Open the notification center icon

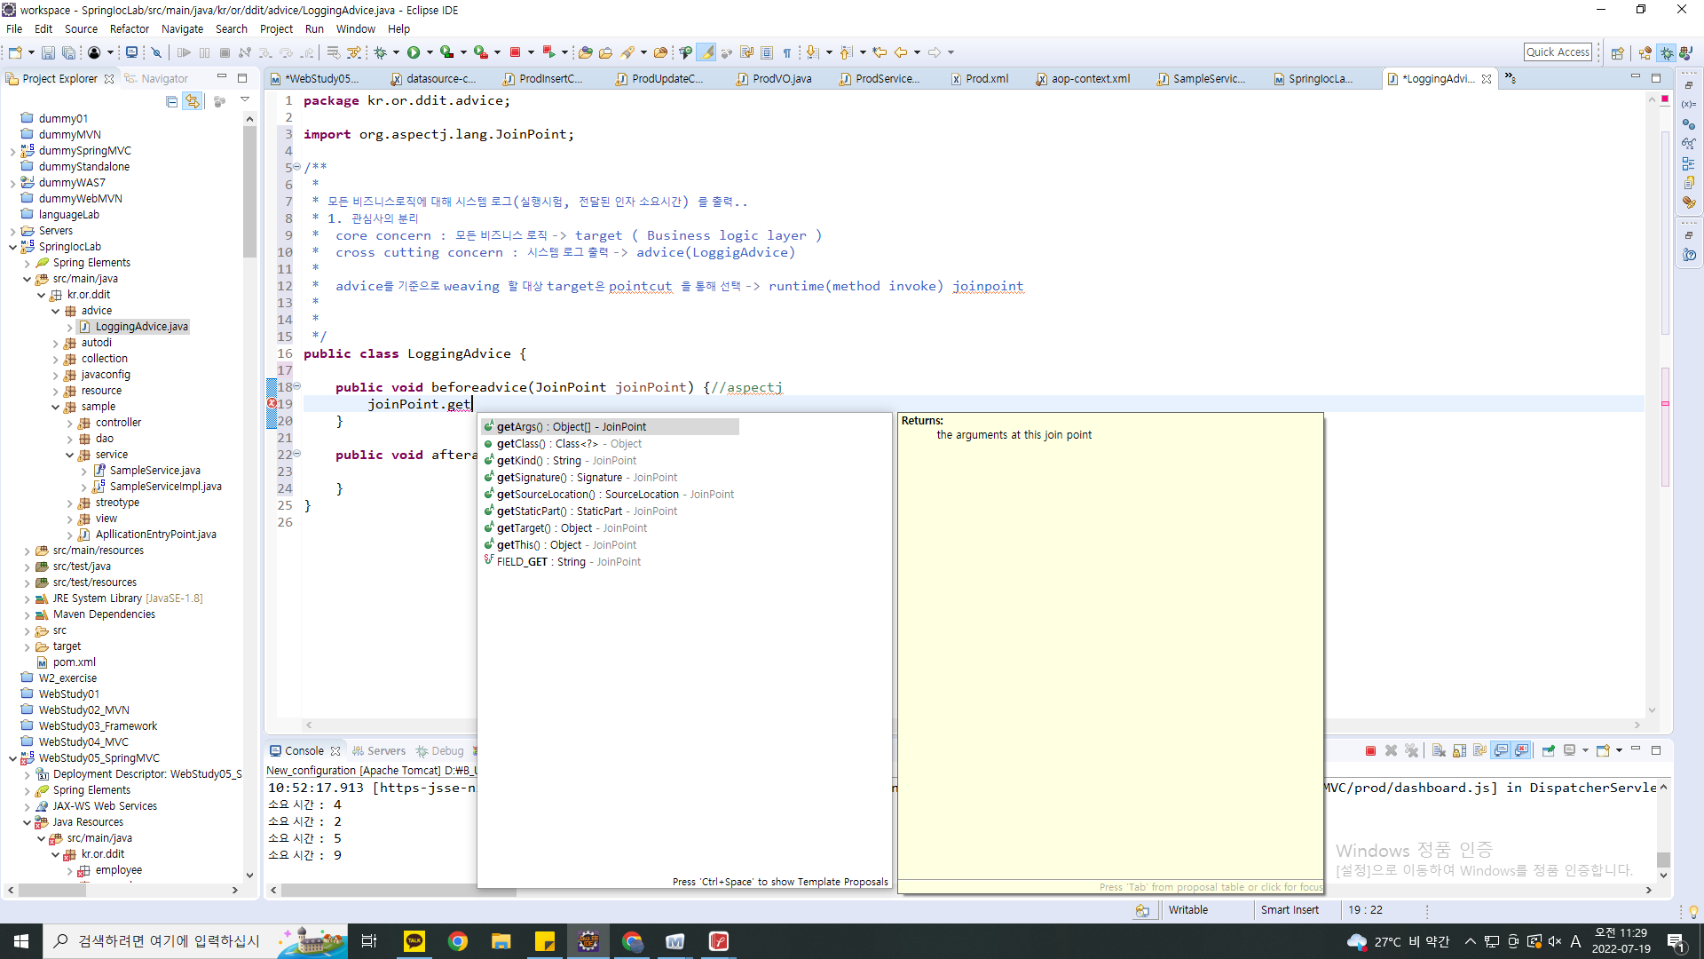[x=1676, y=941]
